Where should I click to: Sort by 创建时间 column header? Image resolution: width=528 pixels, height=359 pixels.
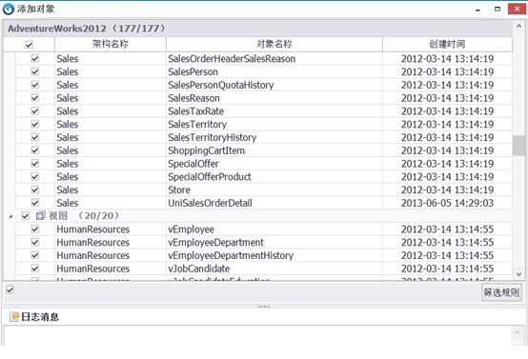point(447,44)
